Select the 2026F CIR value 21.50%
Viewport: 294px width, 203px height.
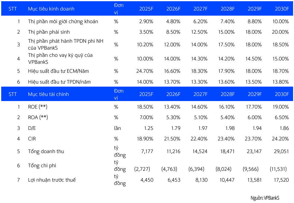[172, 139]
